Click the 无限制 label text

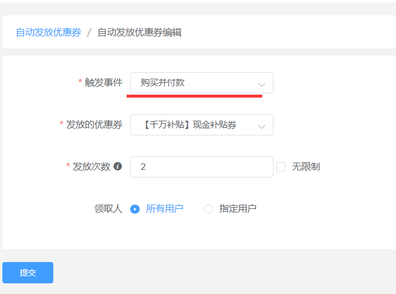coord(306,167)
